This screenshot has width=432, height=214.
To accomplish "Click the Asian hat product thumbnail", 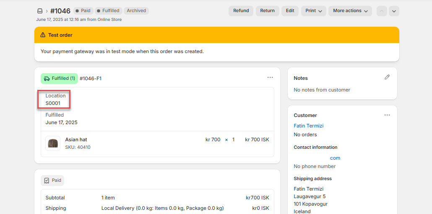I will point(53,143).
